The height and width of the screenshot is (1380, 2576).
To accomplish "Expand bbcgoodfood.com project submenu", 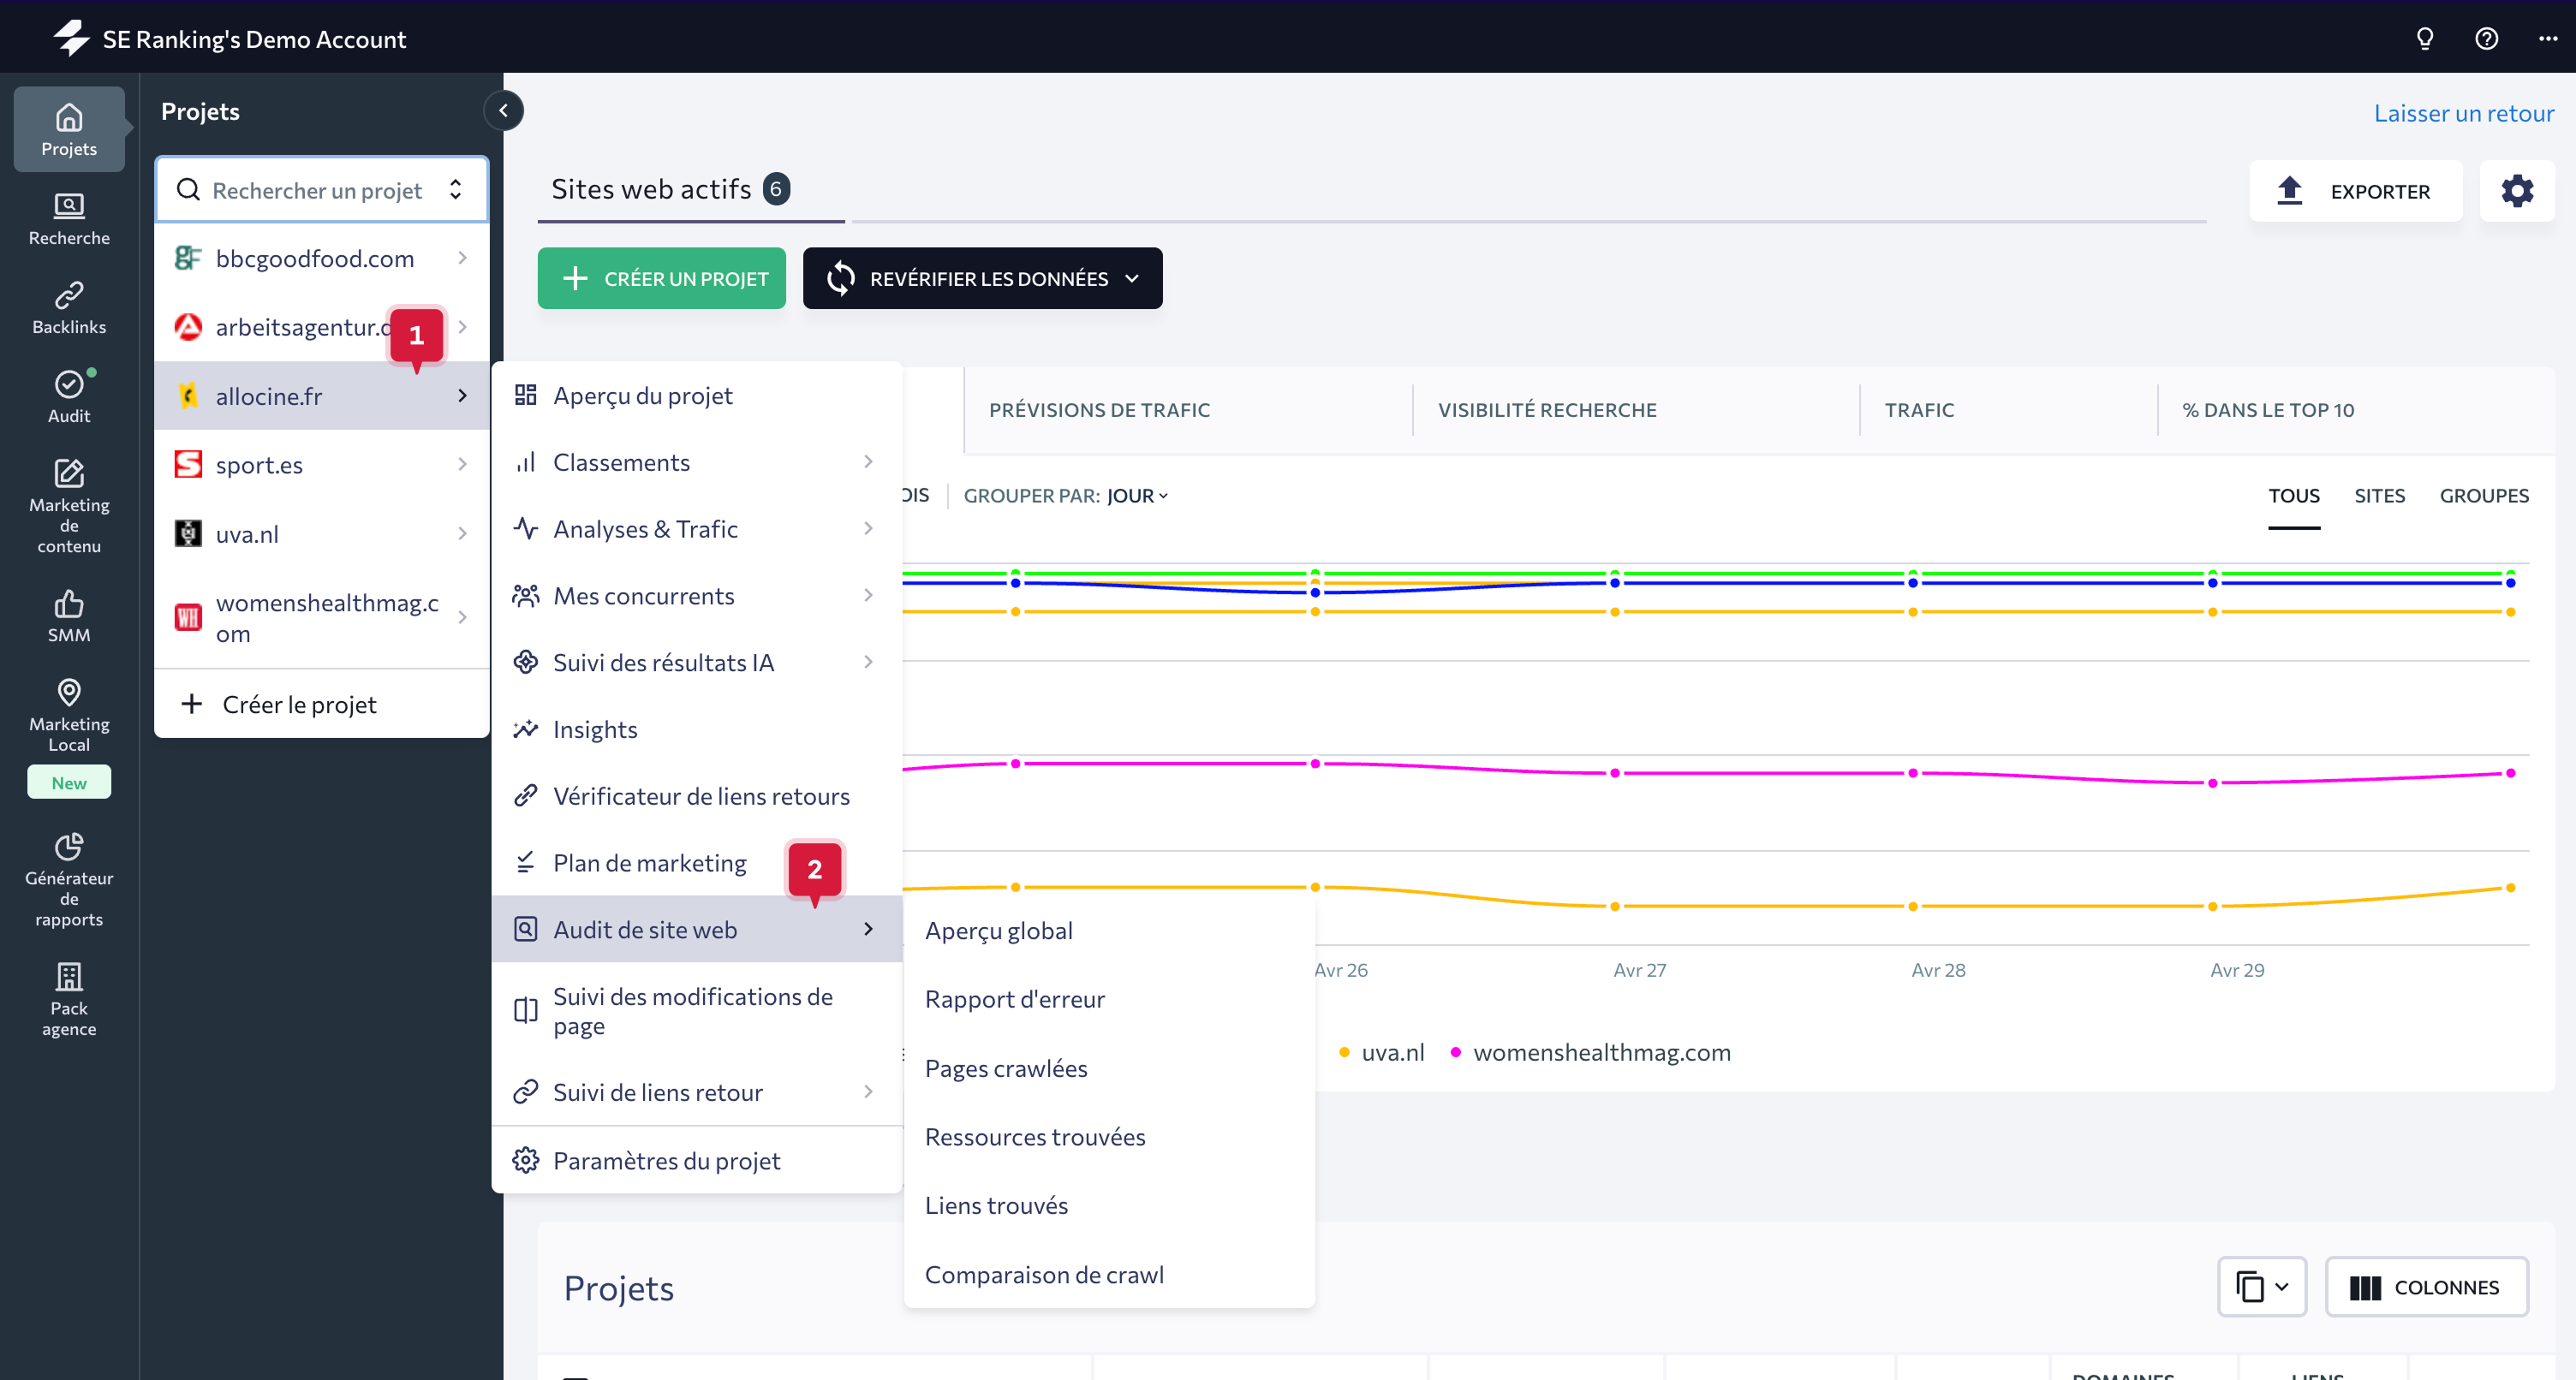I will 462,258.
